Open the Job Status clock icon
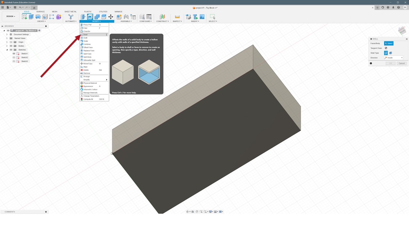This screenshot has height=230, width=409. coord(388,7)
